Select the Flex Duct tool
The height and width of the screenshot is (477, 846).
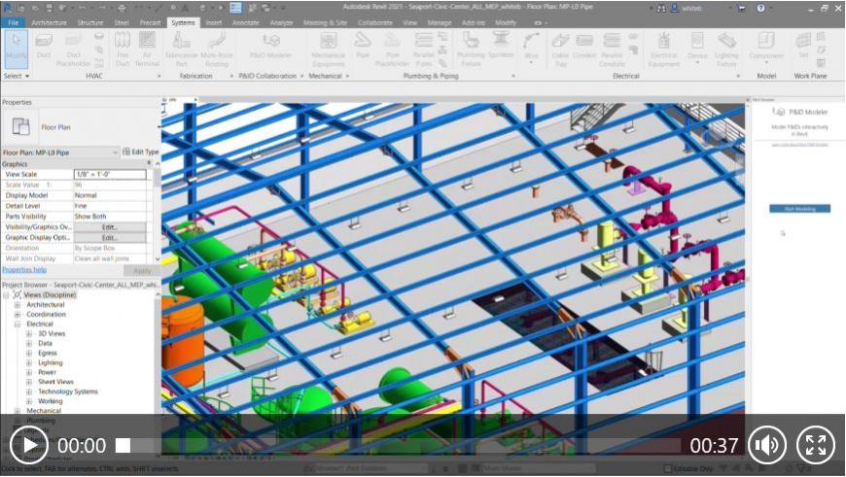123,50
